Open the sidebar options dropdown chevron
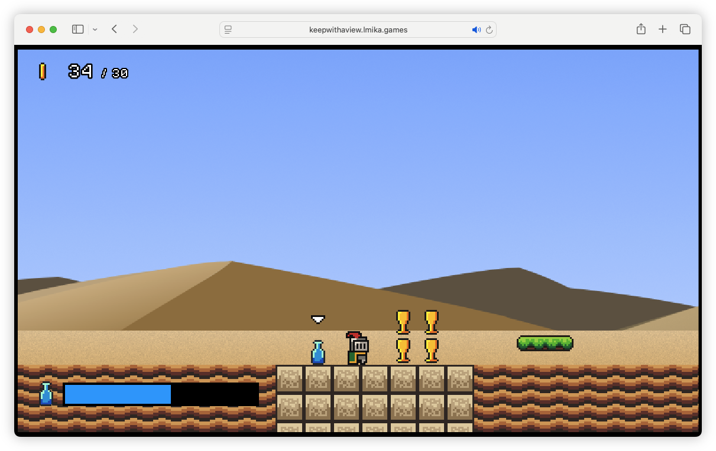716x451 pixels. 95,30
